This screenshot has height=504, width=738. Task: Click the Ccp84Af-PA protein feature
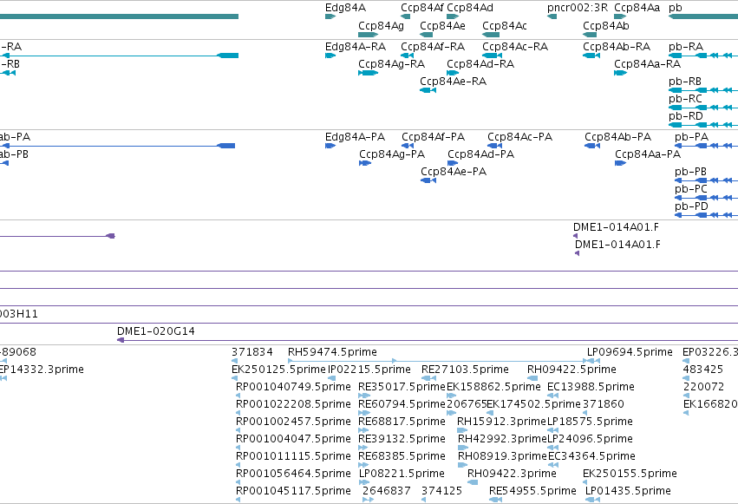[x=408, y=146]
